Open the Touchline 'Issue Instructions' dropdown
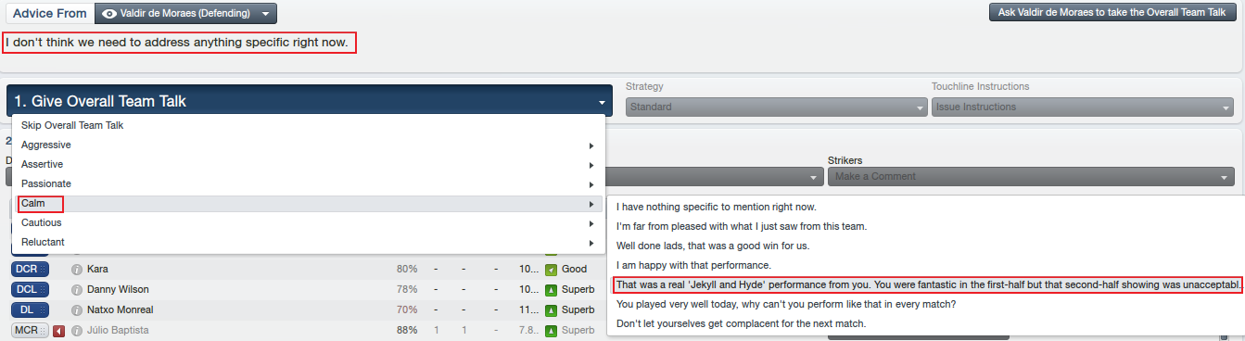Screen dimensions: 1245x341 pyautogui.click(x=1083, y=107)
